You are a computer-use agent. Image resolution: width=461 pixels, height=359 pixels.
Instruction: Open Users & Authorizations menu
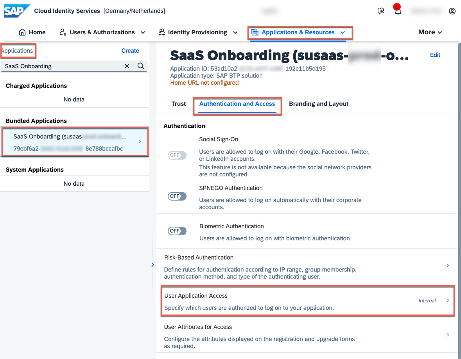(102, 32)
